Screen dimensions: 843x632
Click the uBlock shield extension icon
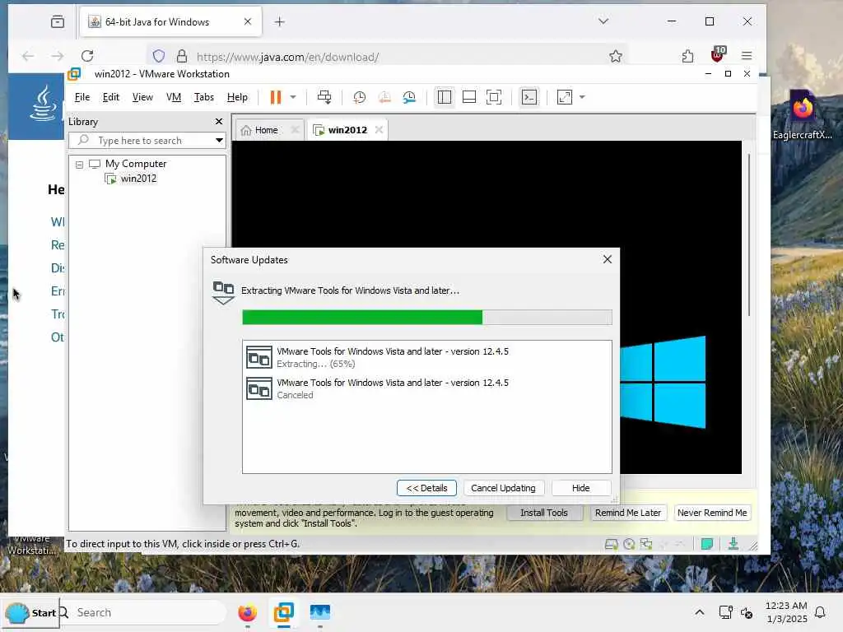pyautogui.click(x=718, y=54)
